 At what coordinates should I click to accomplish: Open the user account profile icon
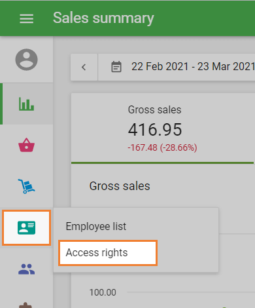[26, 60]
